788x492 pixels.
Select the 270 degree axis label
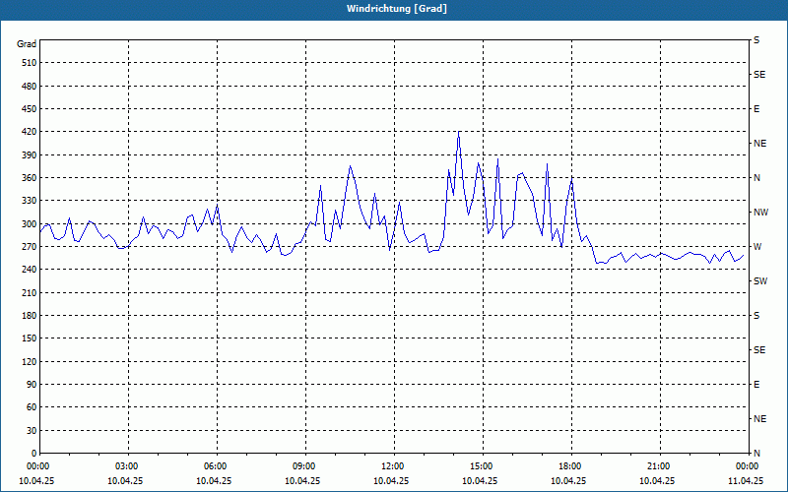pyautogui.click(x=30, y=247)
